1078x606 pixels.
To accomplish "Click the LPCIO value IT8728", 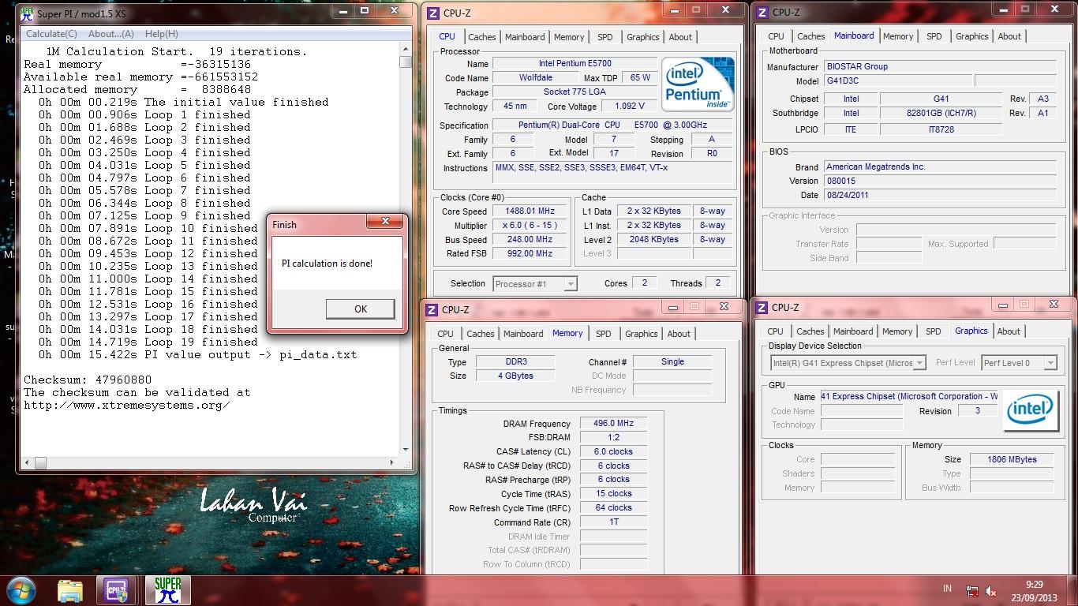I will click(941, 129).
